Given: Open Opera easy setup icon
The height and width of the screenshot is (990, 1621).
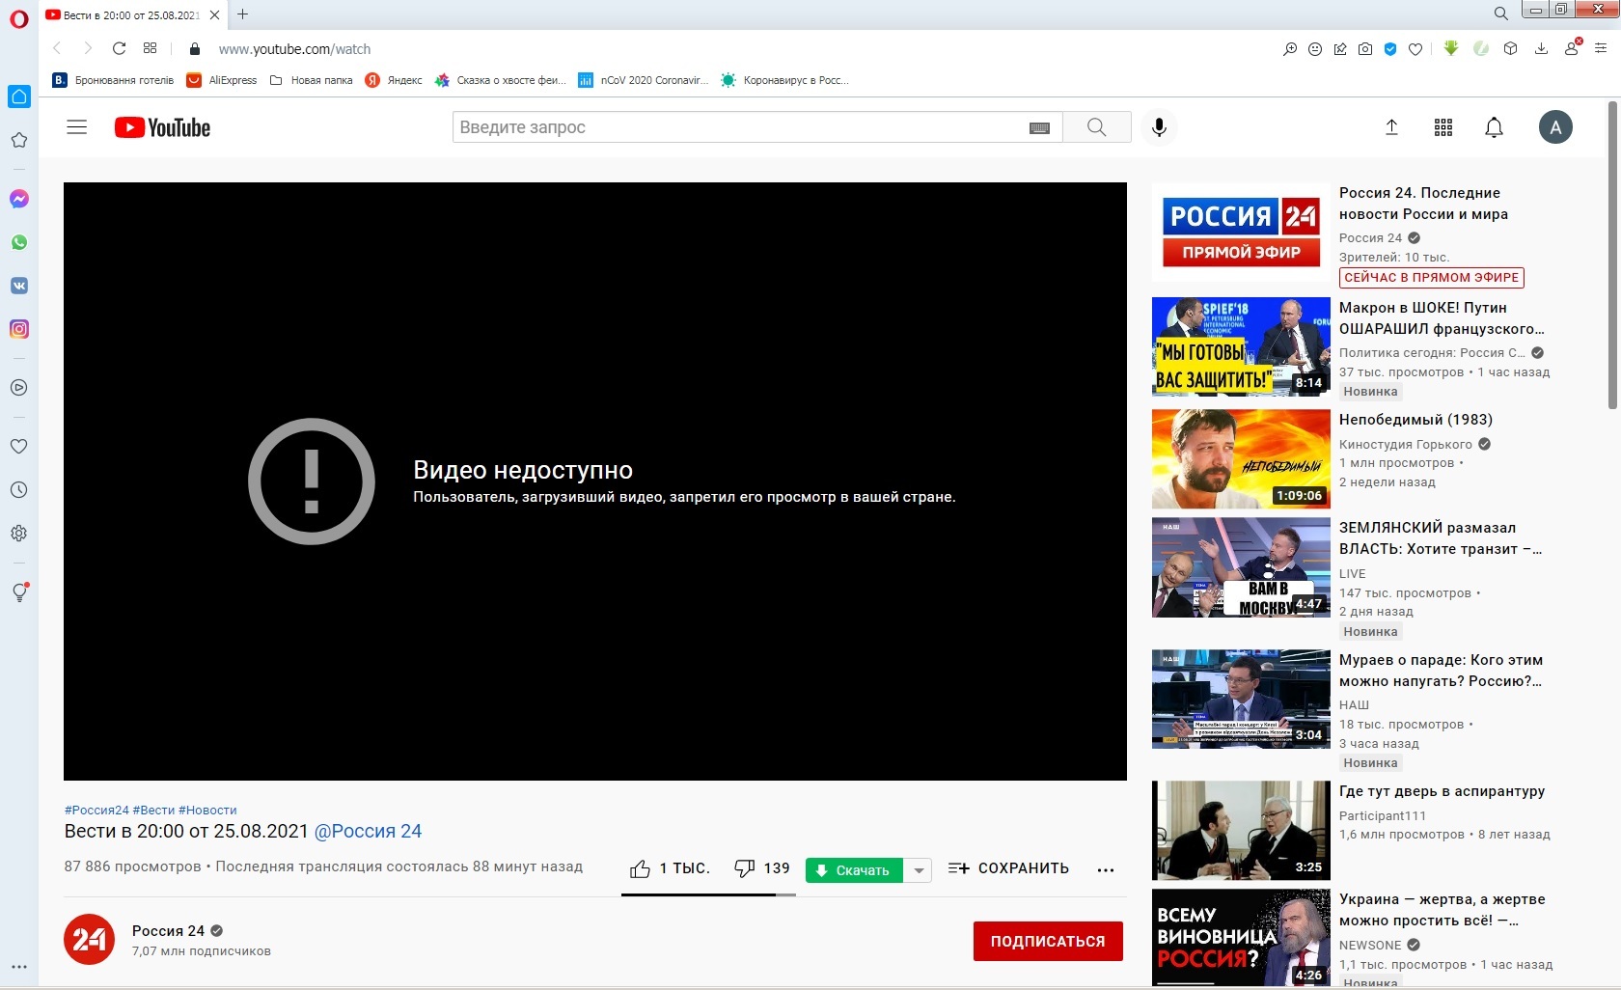Looking at the screenshot, I should pyautogui.click(x=1601, y=48).
